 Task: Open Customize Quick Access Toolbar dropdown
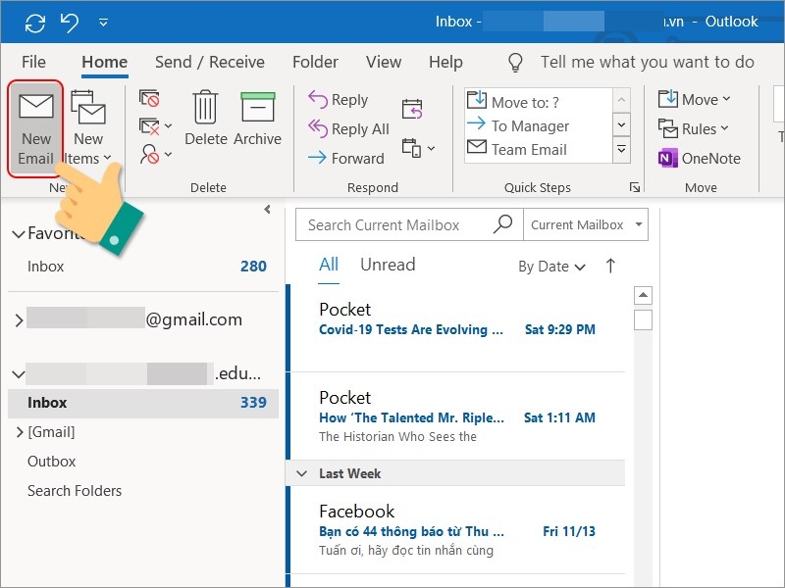click(103, 23)
